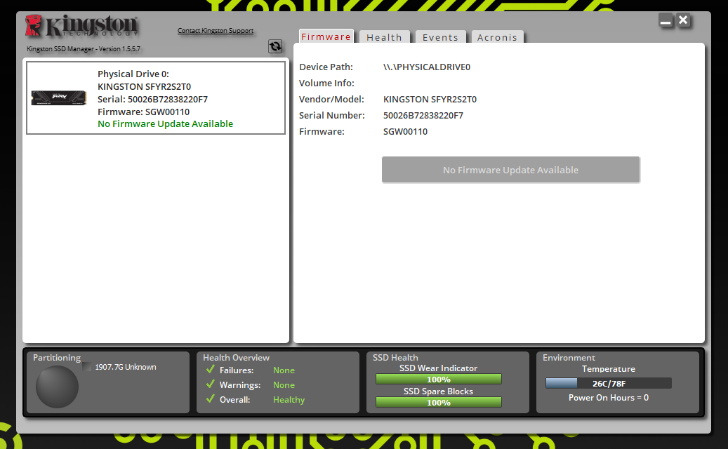
Task: Select the Kingston Fury SSD thumbnail
Action: pyautogui.click(x=58, y=98)
